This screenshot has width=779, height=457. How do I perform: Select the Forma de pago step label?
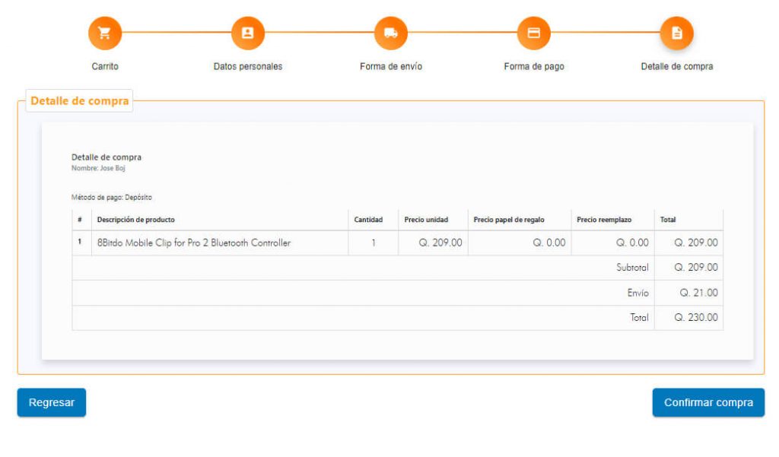coord(534,67)
